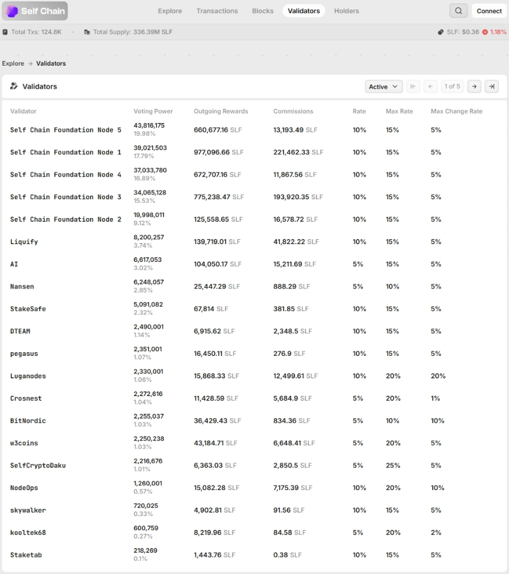
Task: Open Self Chain Foundation Node 2 validator
Action: pyautogui.click(x=66, y=219)
